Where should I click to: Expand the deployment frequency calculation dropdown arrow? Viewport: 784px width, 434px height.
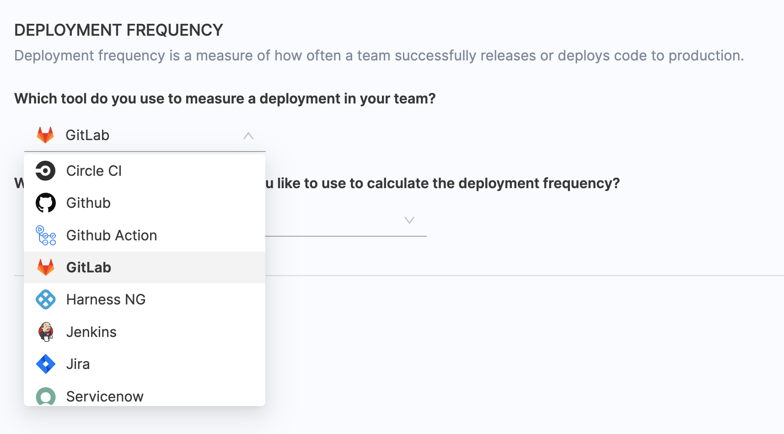coord(409,220)
